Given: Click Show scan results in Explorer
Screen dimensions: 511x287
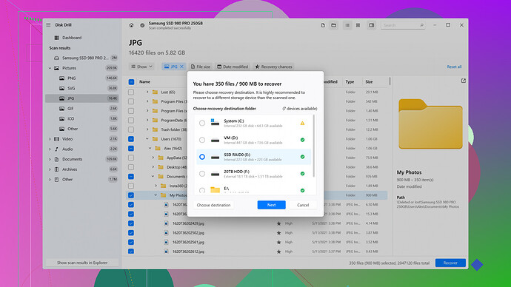Looking at the screenshot, I should click(82, 263).
